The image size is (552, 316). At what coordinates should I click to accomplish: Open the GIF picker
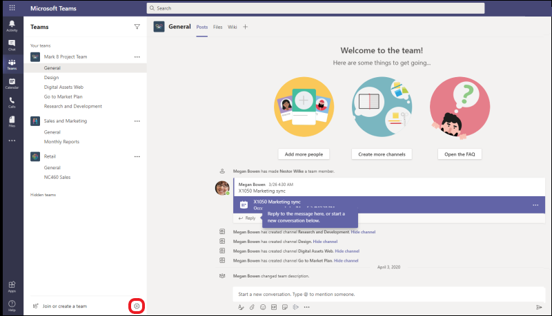coord(274,307)
